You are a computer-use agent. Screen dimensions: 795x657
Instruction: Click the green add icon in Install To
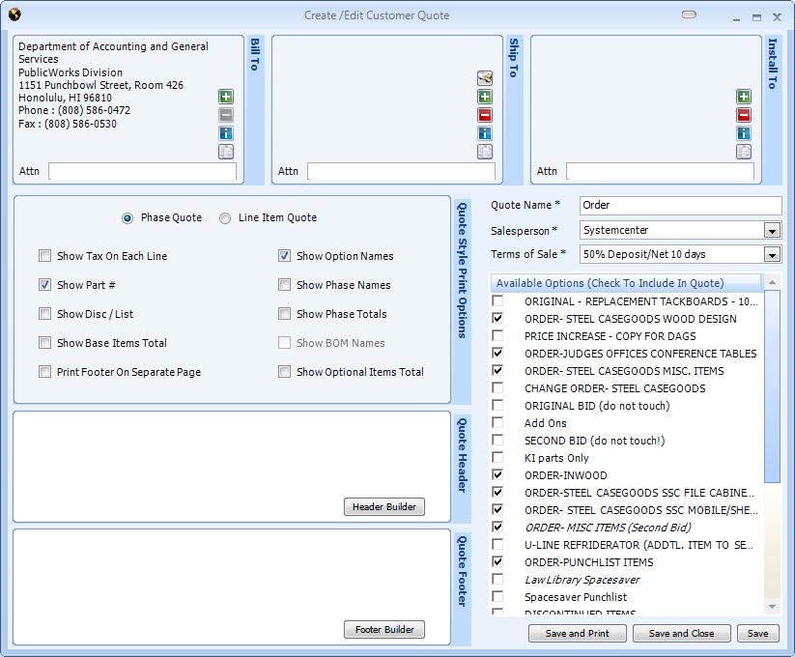tap(744, 97)
